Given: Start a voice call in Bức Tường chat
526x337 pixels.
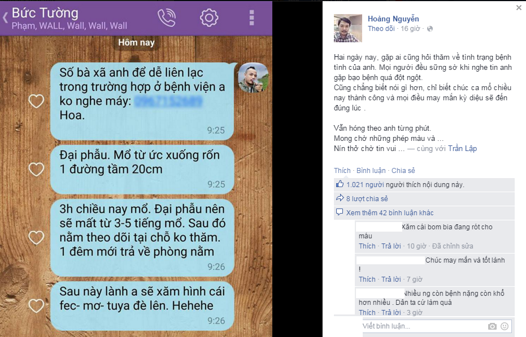Looking at the screenshot, I should (x=167, y=17).
